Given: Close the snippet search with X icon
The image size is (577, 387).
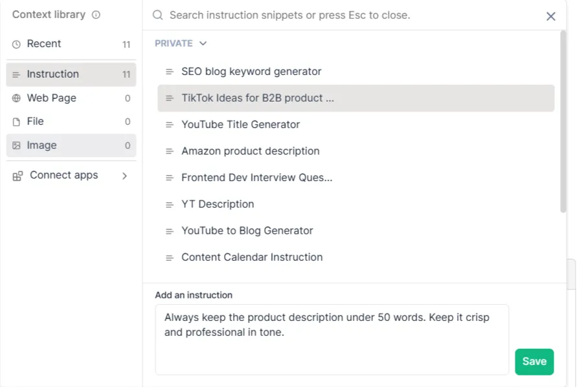Looking at the screenshot, I should pyautogui.click(x=550, y=16).
